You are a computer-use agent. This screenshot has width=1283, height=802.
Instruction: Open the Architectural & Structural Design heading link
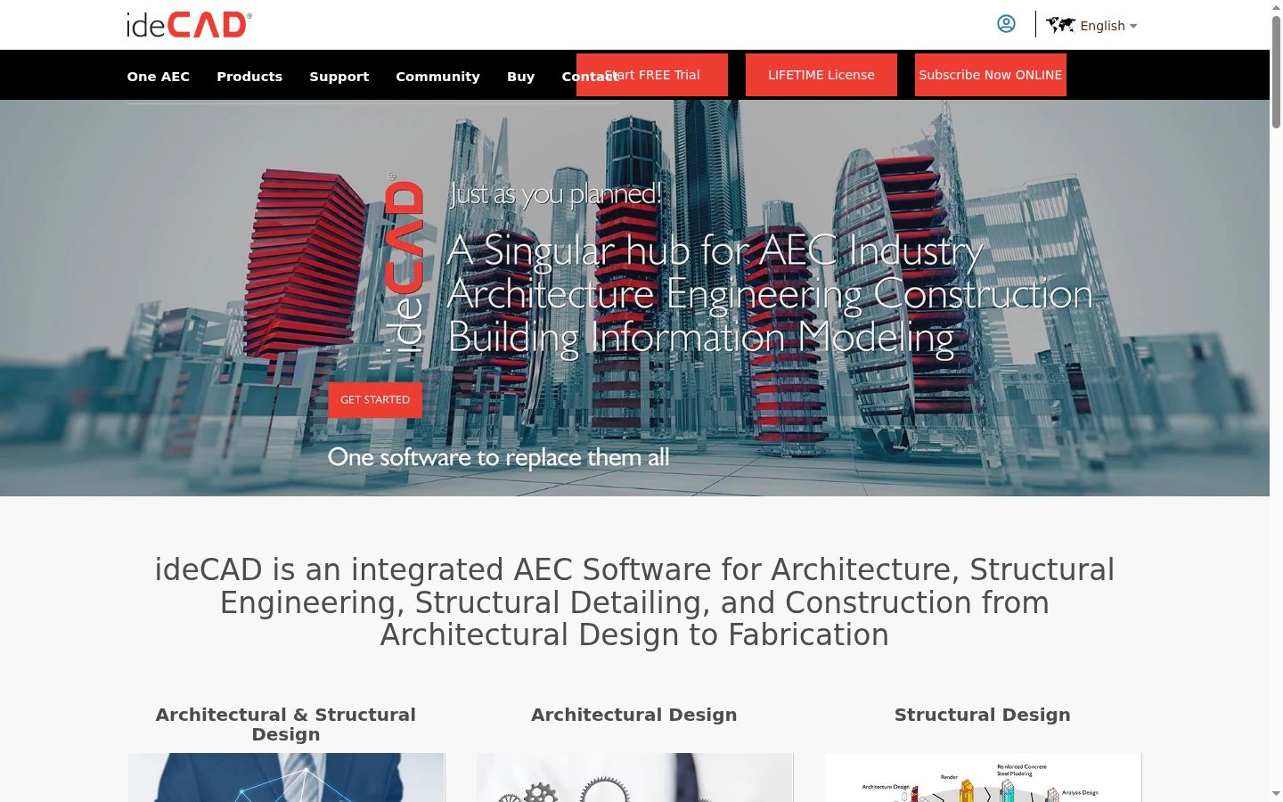coord(286,724)
